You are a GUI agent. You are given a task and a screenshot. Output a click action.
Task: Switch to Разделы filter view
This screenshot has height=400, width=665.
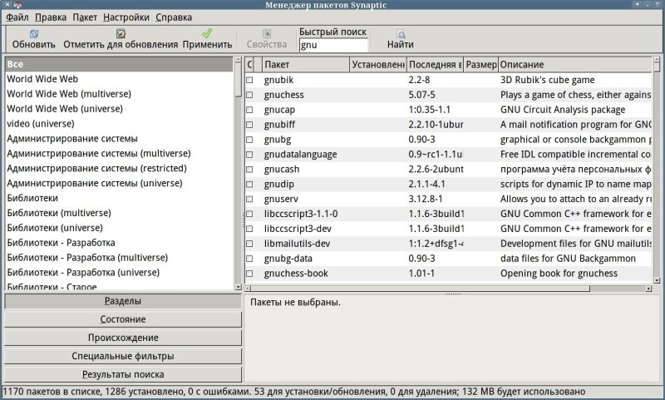[123, 301]
